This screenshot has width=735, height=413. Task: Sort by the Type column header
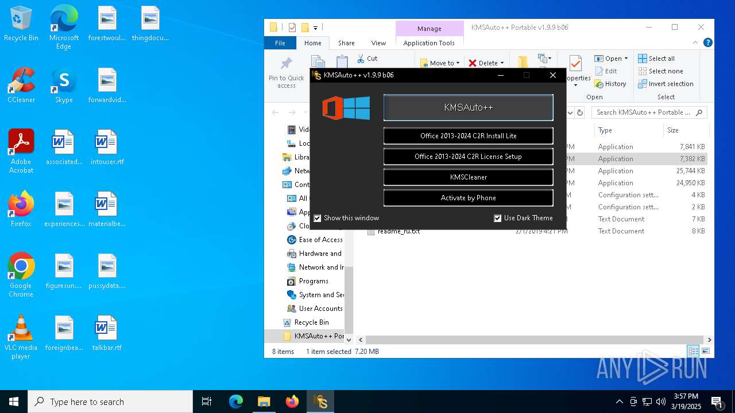628,130
